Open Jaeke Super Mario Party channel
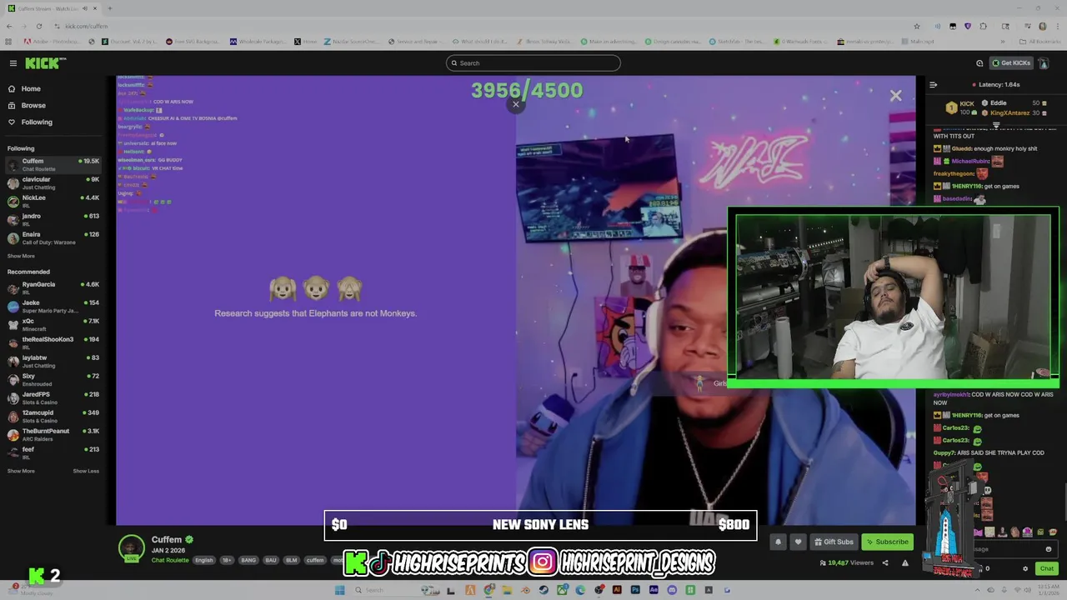 (53, 306)
